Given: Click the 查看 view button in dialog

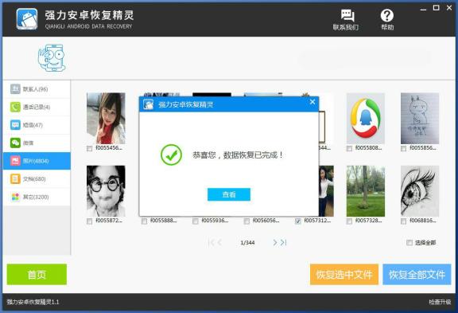Looking at the screenshot, I should pyautogui.click(x=229, y=194).
